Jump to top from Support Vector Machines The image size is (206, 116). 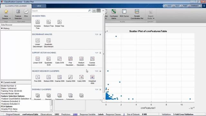(x=97, y=53)
